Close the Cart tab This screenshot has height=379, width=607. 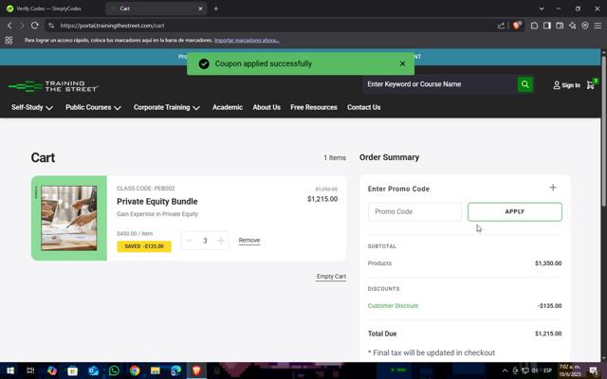click(x=200, y=9)
